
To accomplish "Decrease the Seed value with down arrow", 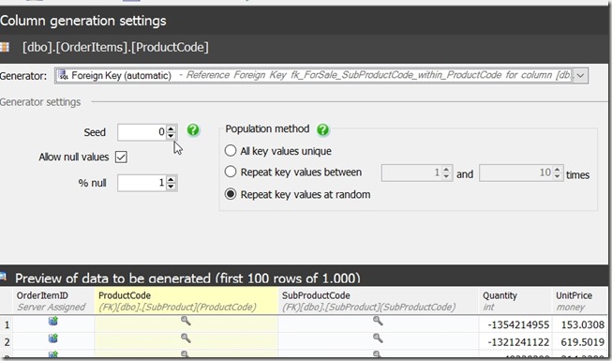I will coord(171,136).
